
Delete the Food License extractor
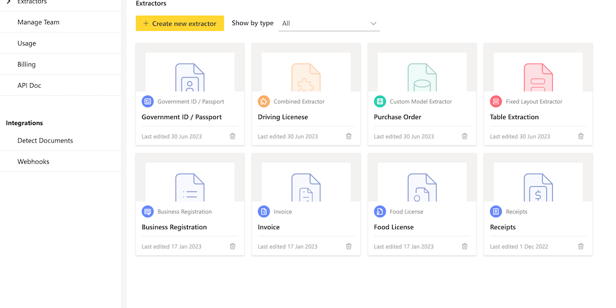coord(464,247)
